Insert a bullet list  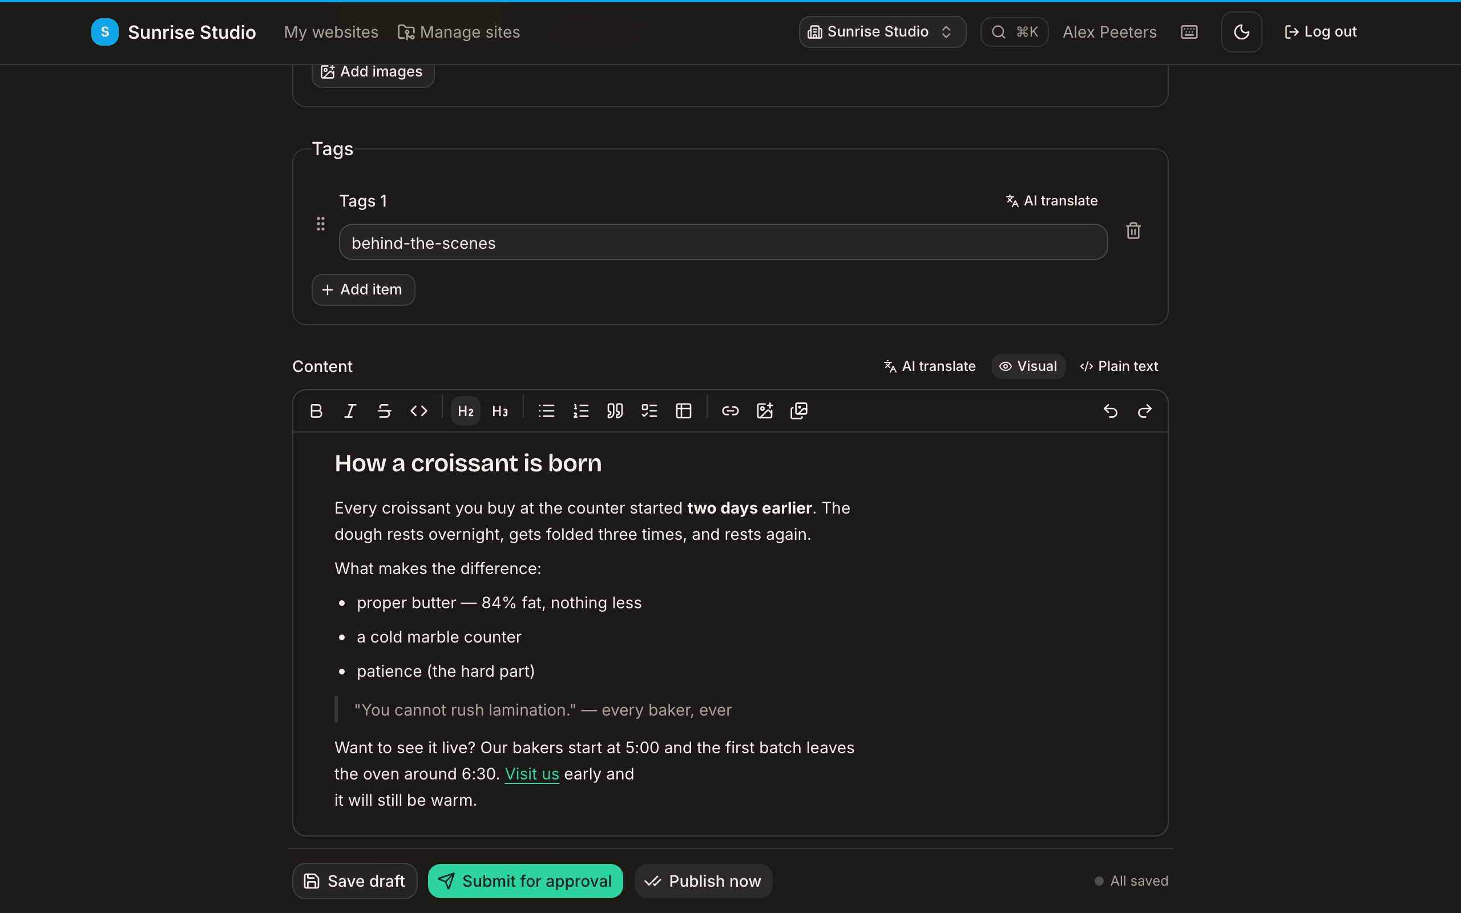[x=546, y=411]
